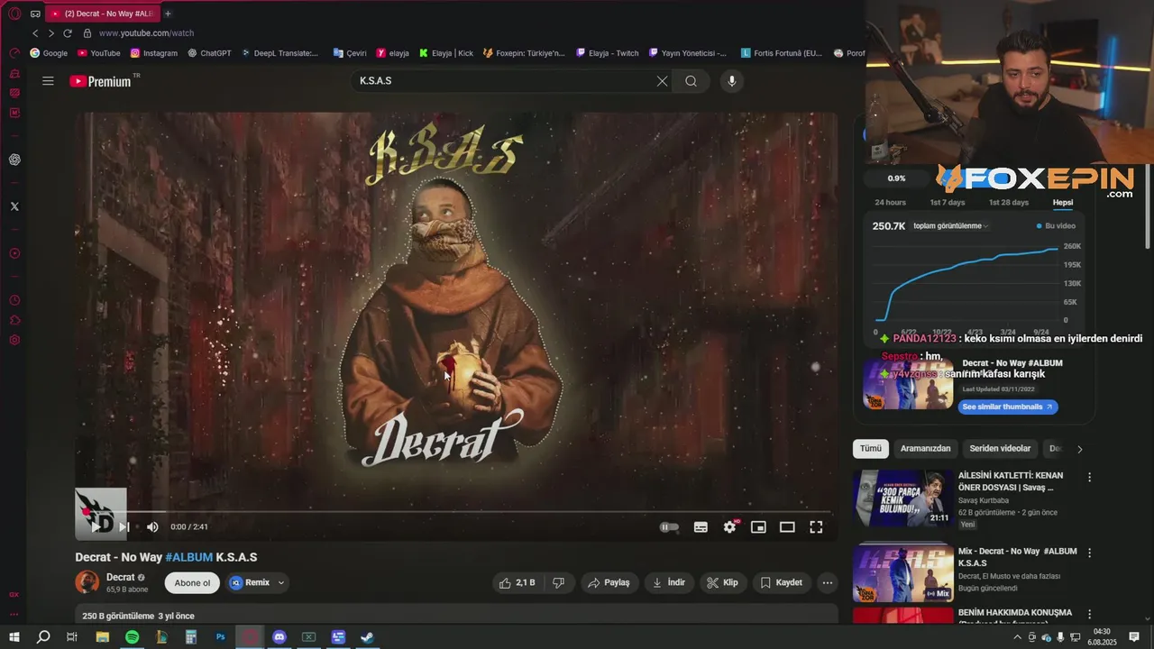Dislike the video
The width and height of the screenshot is (1154, 649).
coord(558,583)
